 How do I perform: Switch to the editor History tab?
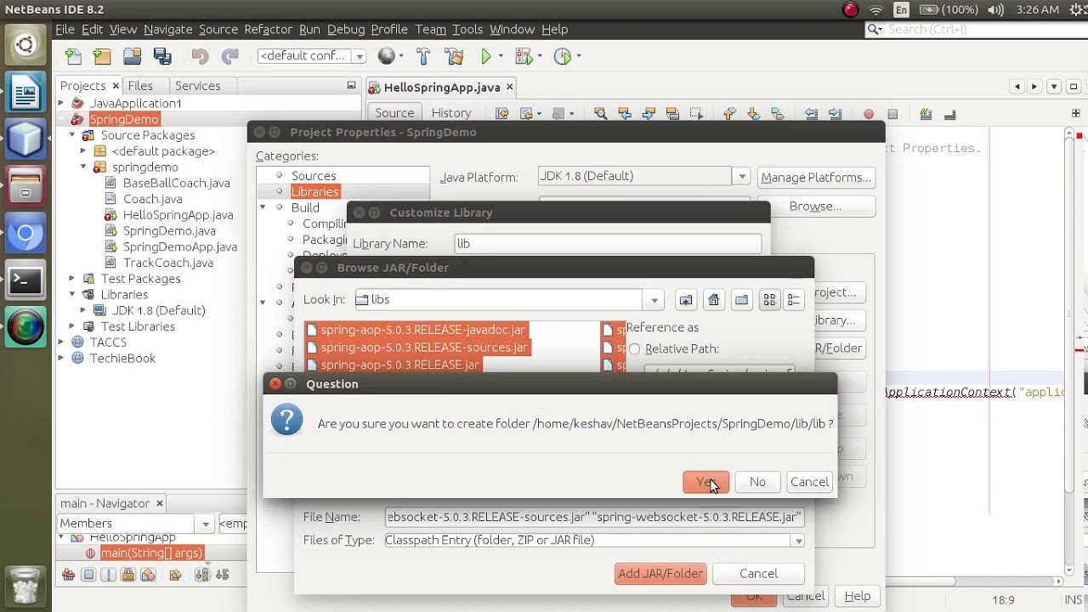click(x=450, y=113)
